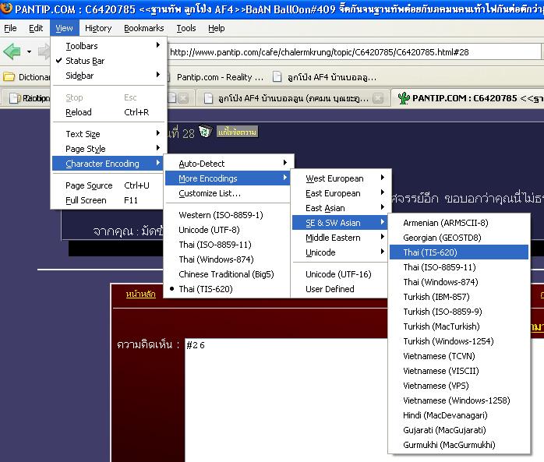Open the Character Encoding submenu

tap(108, 164)
